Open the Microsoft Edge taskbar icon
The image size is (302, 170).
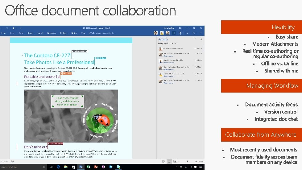pyautogui.click(x=58, y=167)
